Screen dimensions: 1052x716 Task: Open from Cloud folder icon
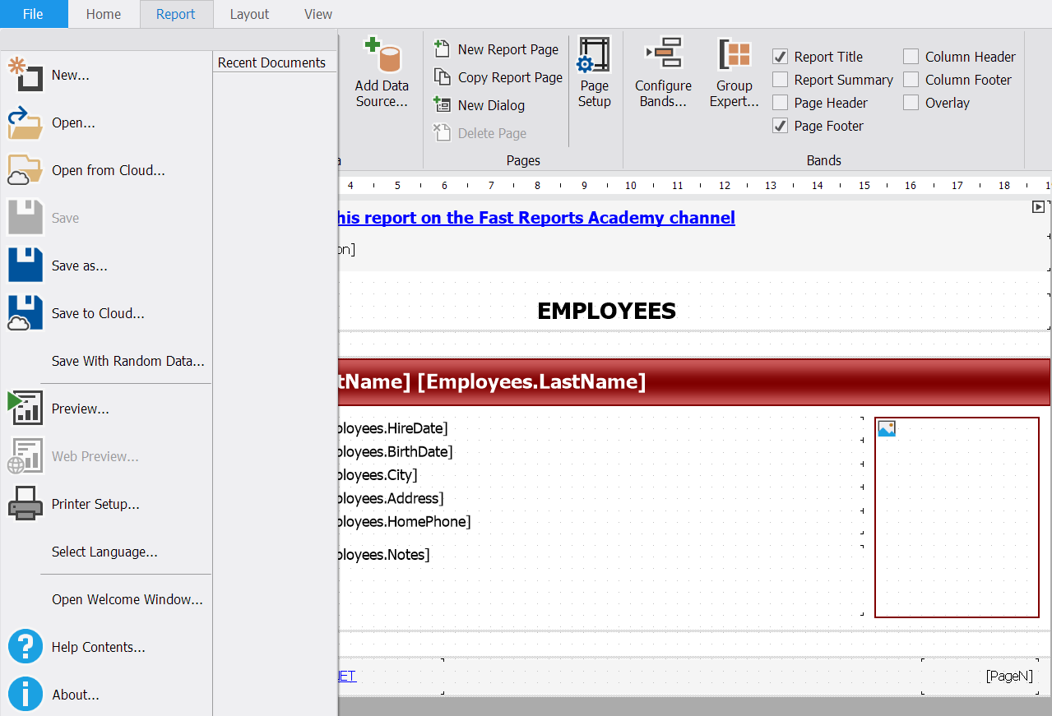pos(25,170)
